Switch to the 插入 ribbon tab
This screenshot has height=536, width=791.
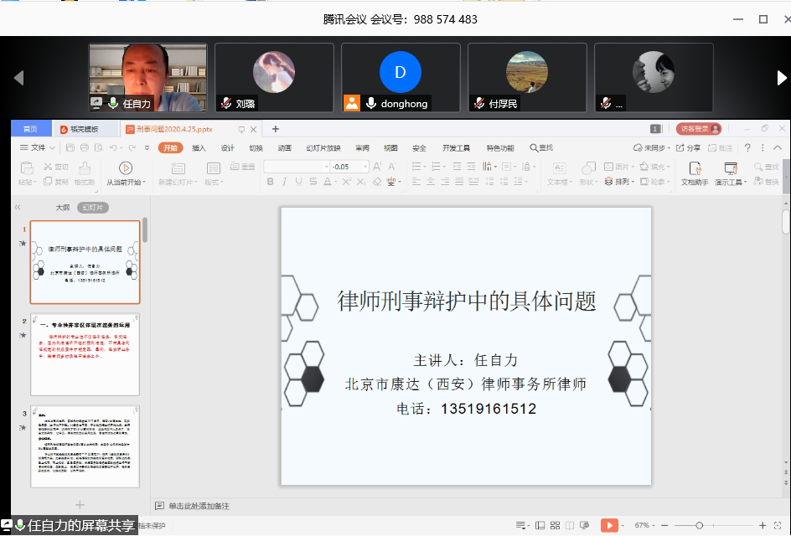tap(199, 148)
